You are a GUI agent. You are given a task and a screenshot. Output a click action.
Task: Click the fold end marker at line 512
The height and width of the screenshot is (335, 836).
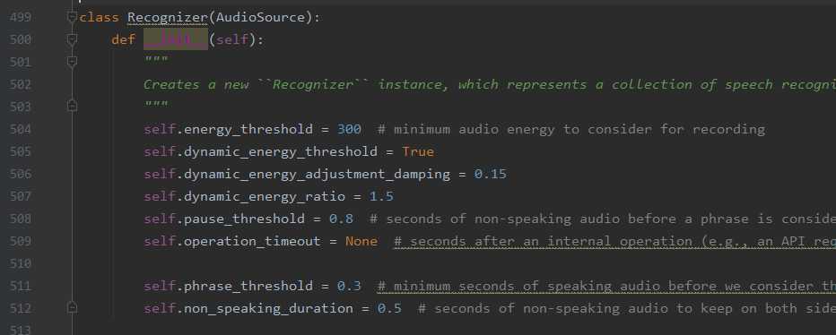pos(72,308)
